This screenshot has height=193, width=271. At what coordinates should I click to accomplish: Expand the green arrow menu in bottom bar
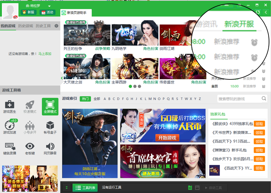tap(67, 188)
